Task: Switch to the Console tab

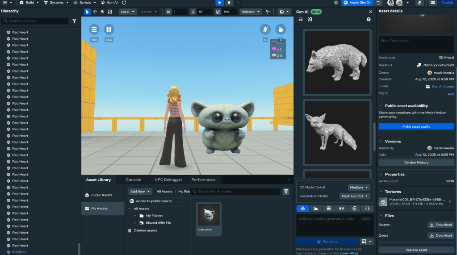Action: point(133,180)
